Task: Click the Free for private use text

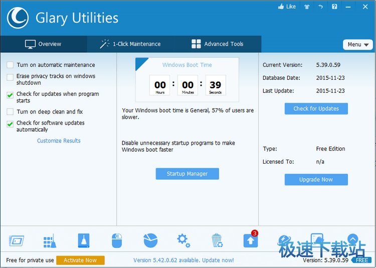Action: [30, 260]
